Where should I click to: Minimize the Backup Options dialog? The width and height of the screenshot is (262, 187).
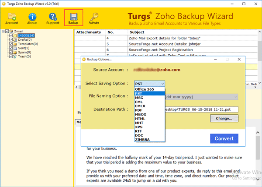pyautogui.click(x=215, y=59)
